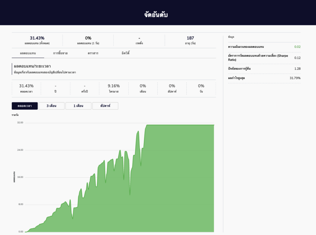Click the 187 days age statistic
Image resolution: width=316 pixels, height=235 pixels.
click(191, 38)
